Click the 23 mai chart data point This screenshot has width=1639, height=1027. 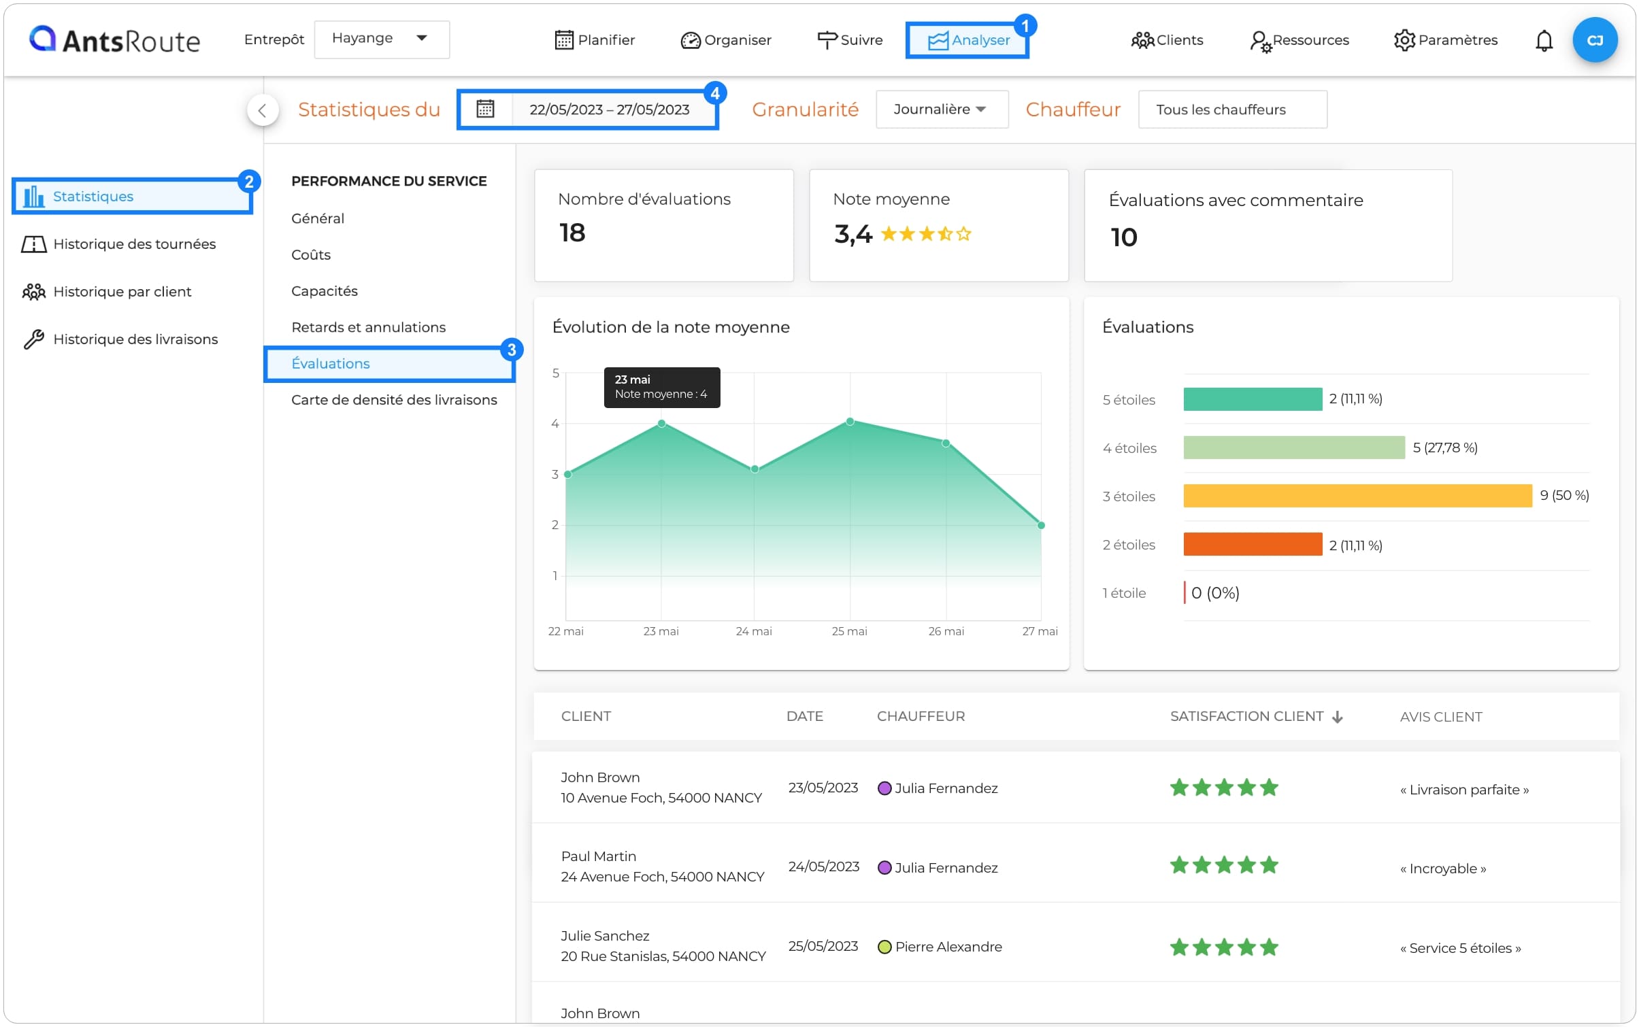661,424
